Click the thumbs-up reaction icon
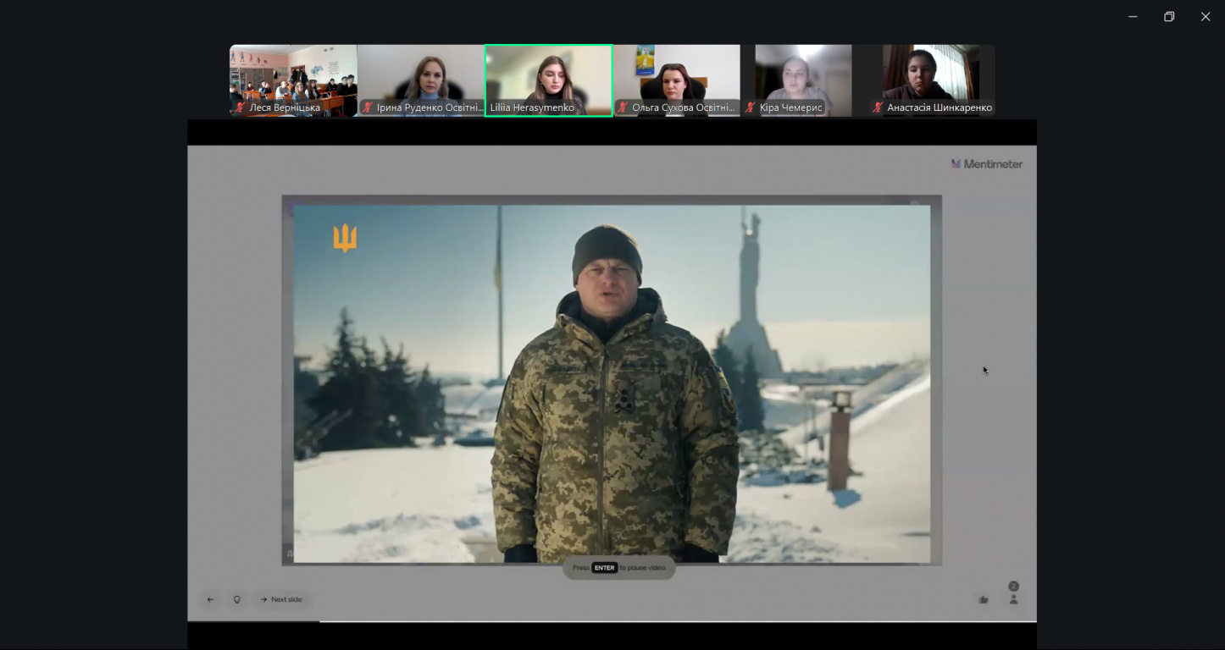This screenshot has width=1225, height=650. pyautogui.click(x=984, y=599)
